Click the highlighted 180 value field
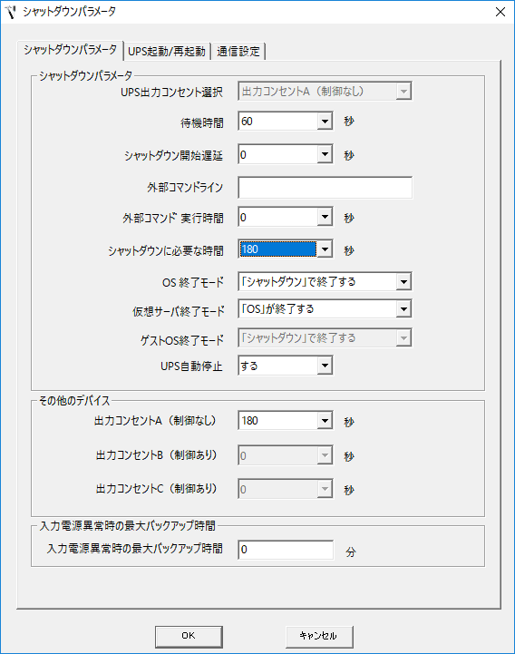The image size is (515, 654). (x=277, y=249)
